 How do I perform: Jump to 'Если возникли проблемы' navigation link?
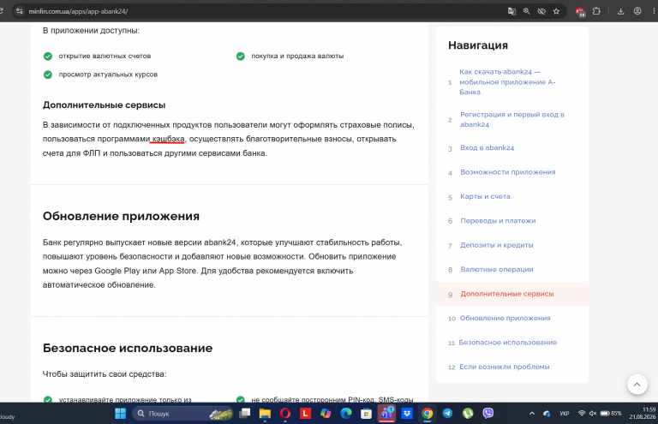[504, 367]
